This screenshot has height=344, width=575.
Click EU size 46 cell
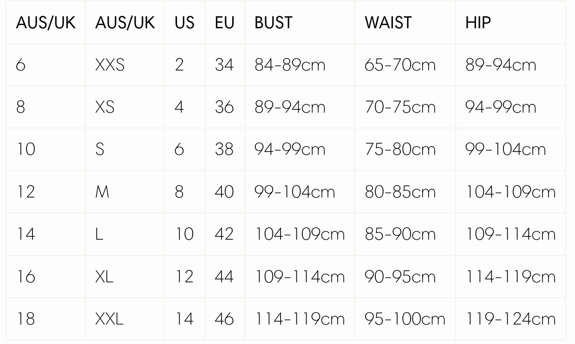click(x=224, y=319)
